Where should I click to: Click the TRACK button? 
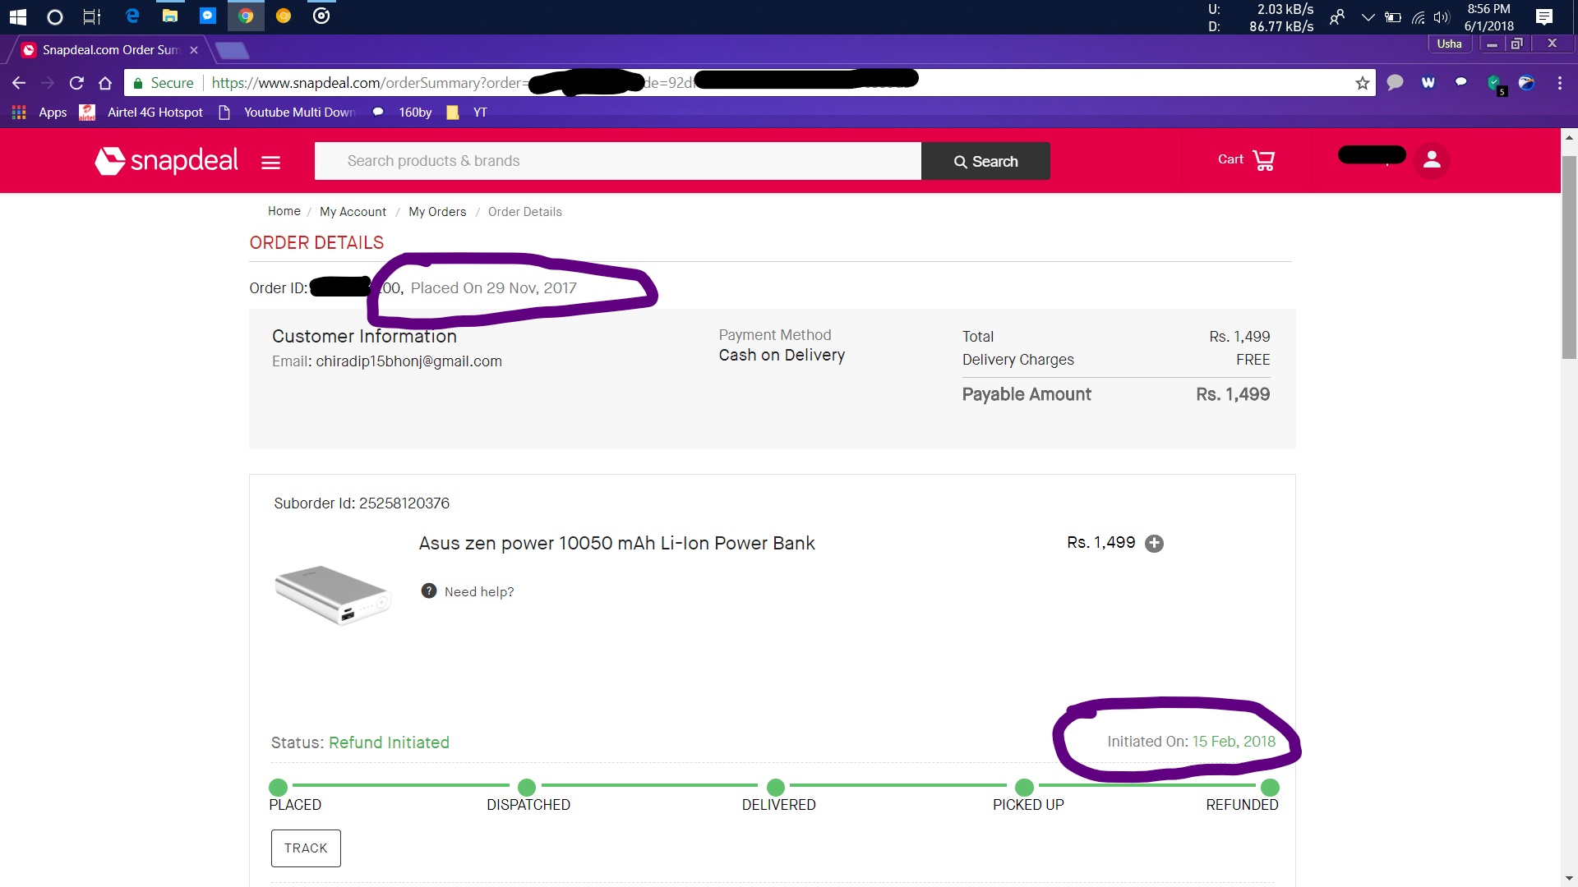(306, 848)
